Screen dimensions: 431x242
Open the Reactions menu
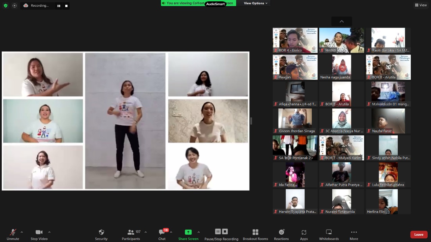click(x=281, y=234)
